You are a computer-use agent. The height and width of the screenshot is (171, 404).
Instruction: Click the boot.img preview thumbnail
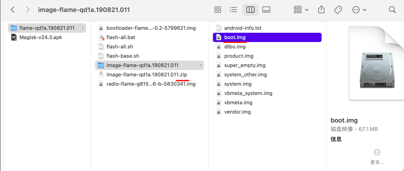click(377, 70)
